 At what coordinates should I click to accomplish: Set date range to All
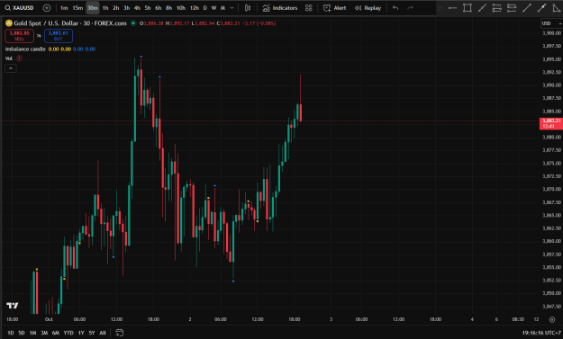103,333
